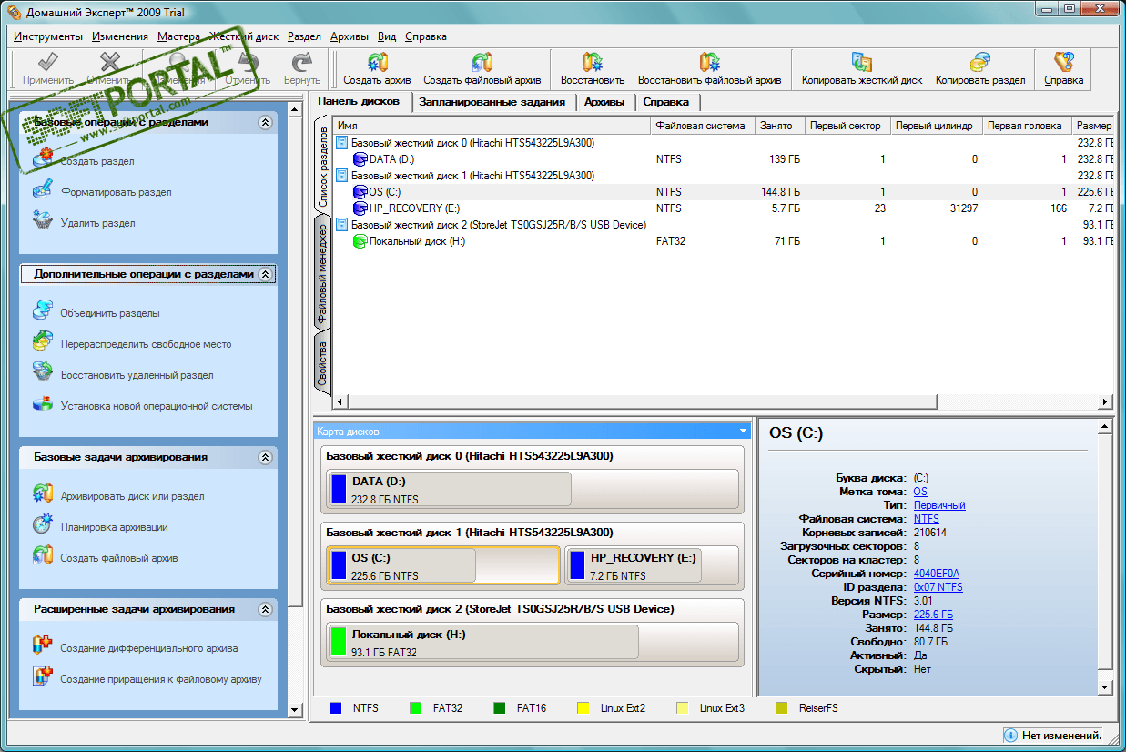This screenshot has height=752, width=1126.
Task: Open the Изменения menu
Action: pos(120,36)
